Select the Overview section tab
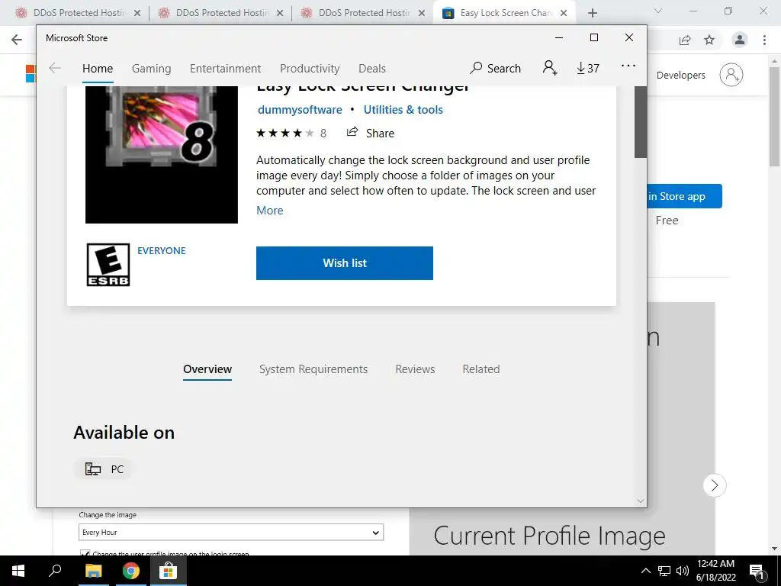The width and height of the screenshot is (781, 586). [x=207, y=369]
